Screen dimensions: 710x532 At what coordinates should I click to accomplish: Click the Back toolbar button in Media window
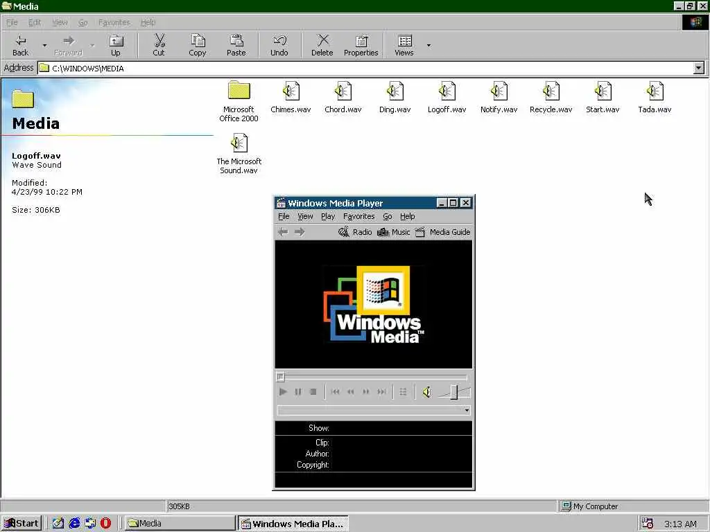point(20,45)
